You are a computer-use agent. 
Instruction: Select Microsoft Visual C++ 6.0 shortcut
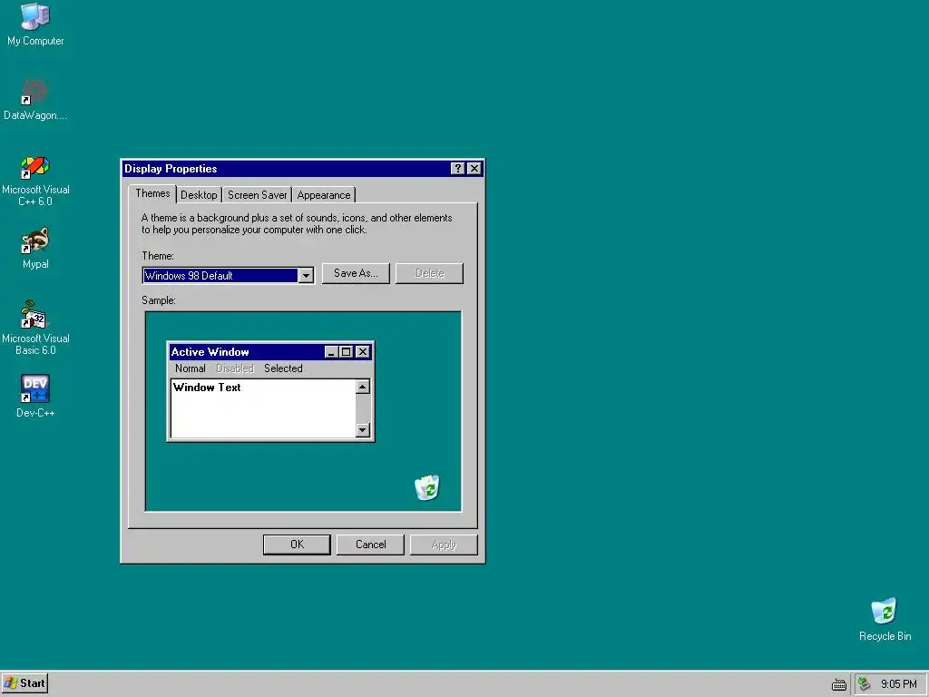tap(35, 181)
